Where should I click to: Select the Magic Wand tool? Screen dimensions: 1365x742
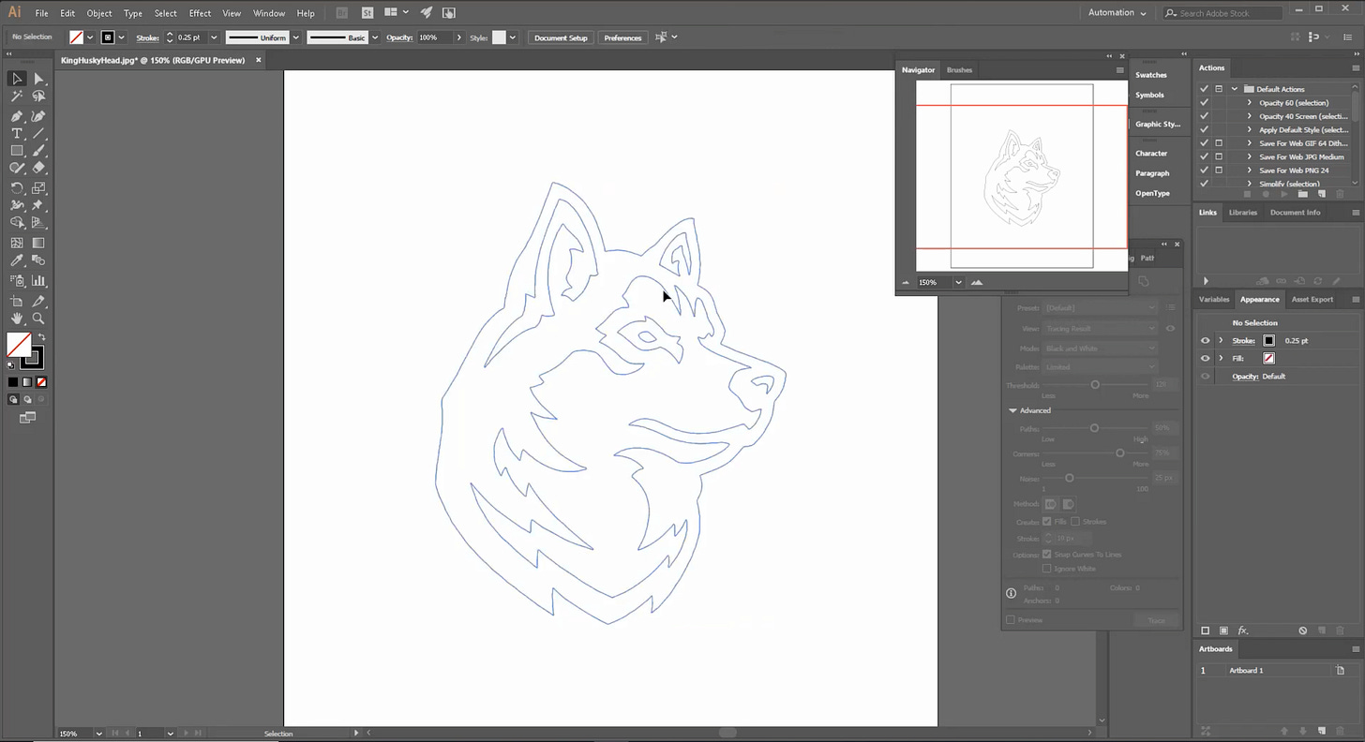click(17, 96)
